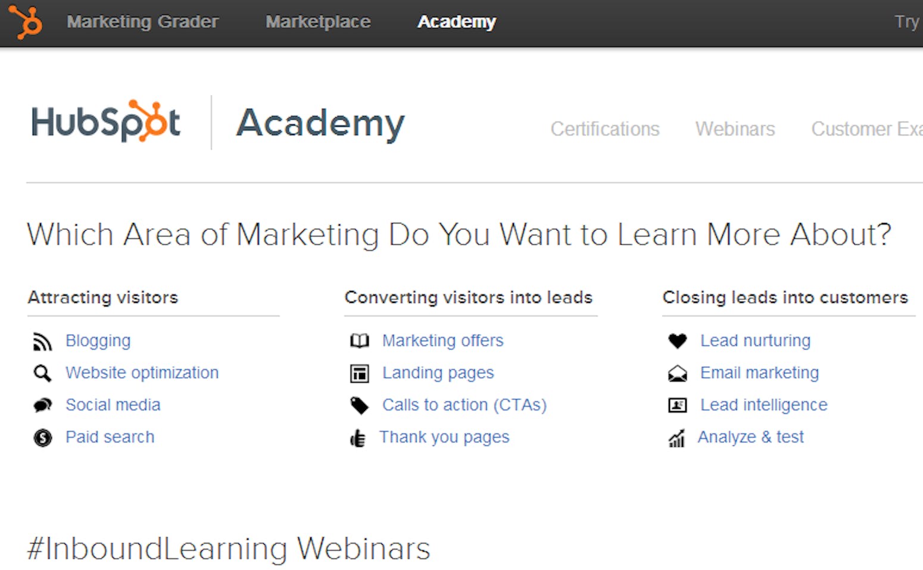This screenshot has height=570, width=923.
Task: Open the Lead nurturing link
Action: coord(756,341)
